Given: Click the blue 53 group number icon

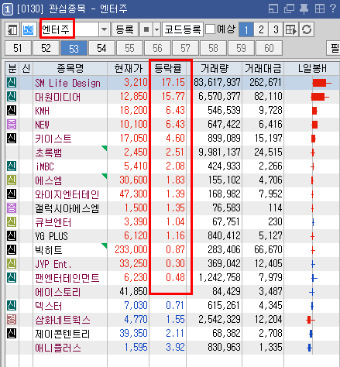Looking at the screenshot, I should pos(28,30).
